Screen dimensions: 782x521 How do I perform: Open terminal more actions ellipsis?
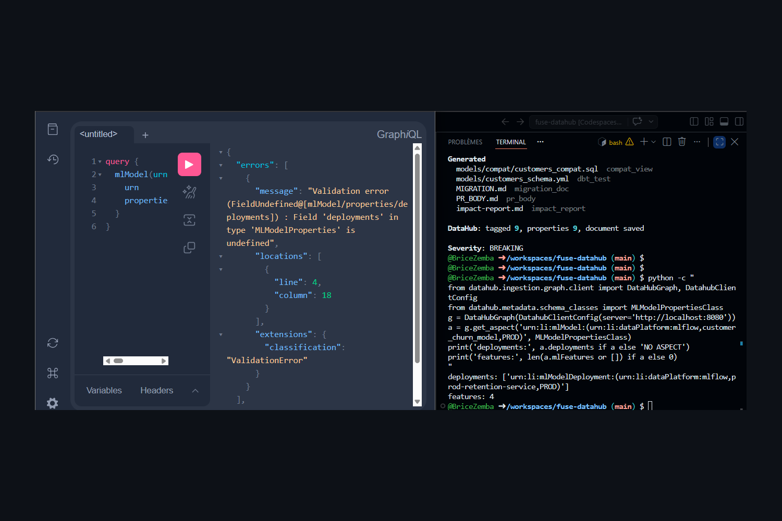(x=697, y=142)
